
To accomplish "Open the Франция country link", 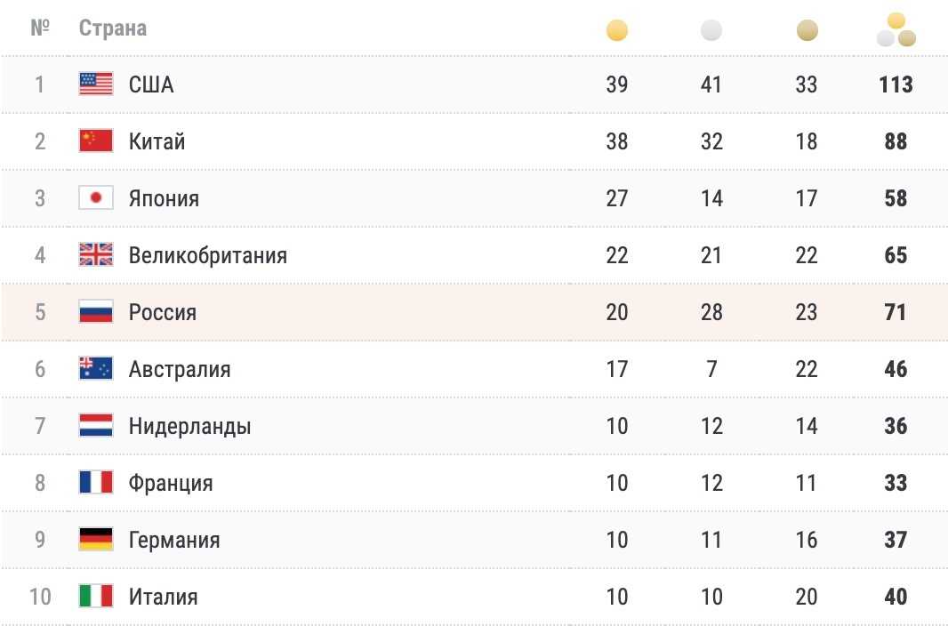I will click(x=171, y=483).
